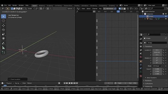Image resolution: width=168 pixels, height=94 pixels.
Task: Uncheck the Collection exclude checkbox
Action: coord(163,14)
